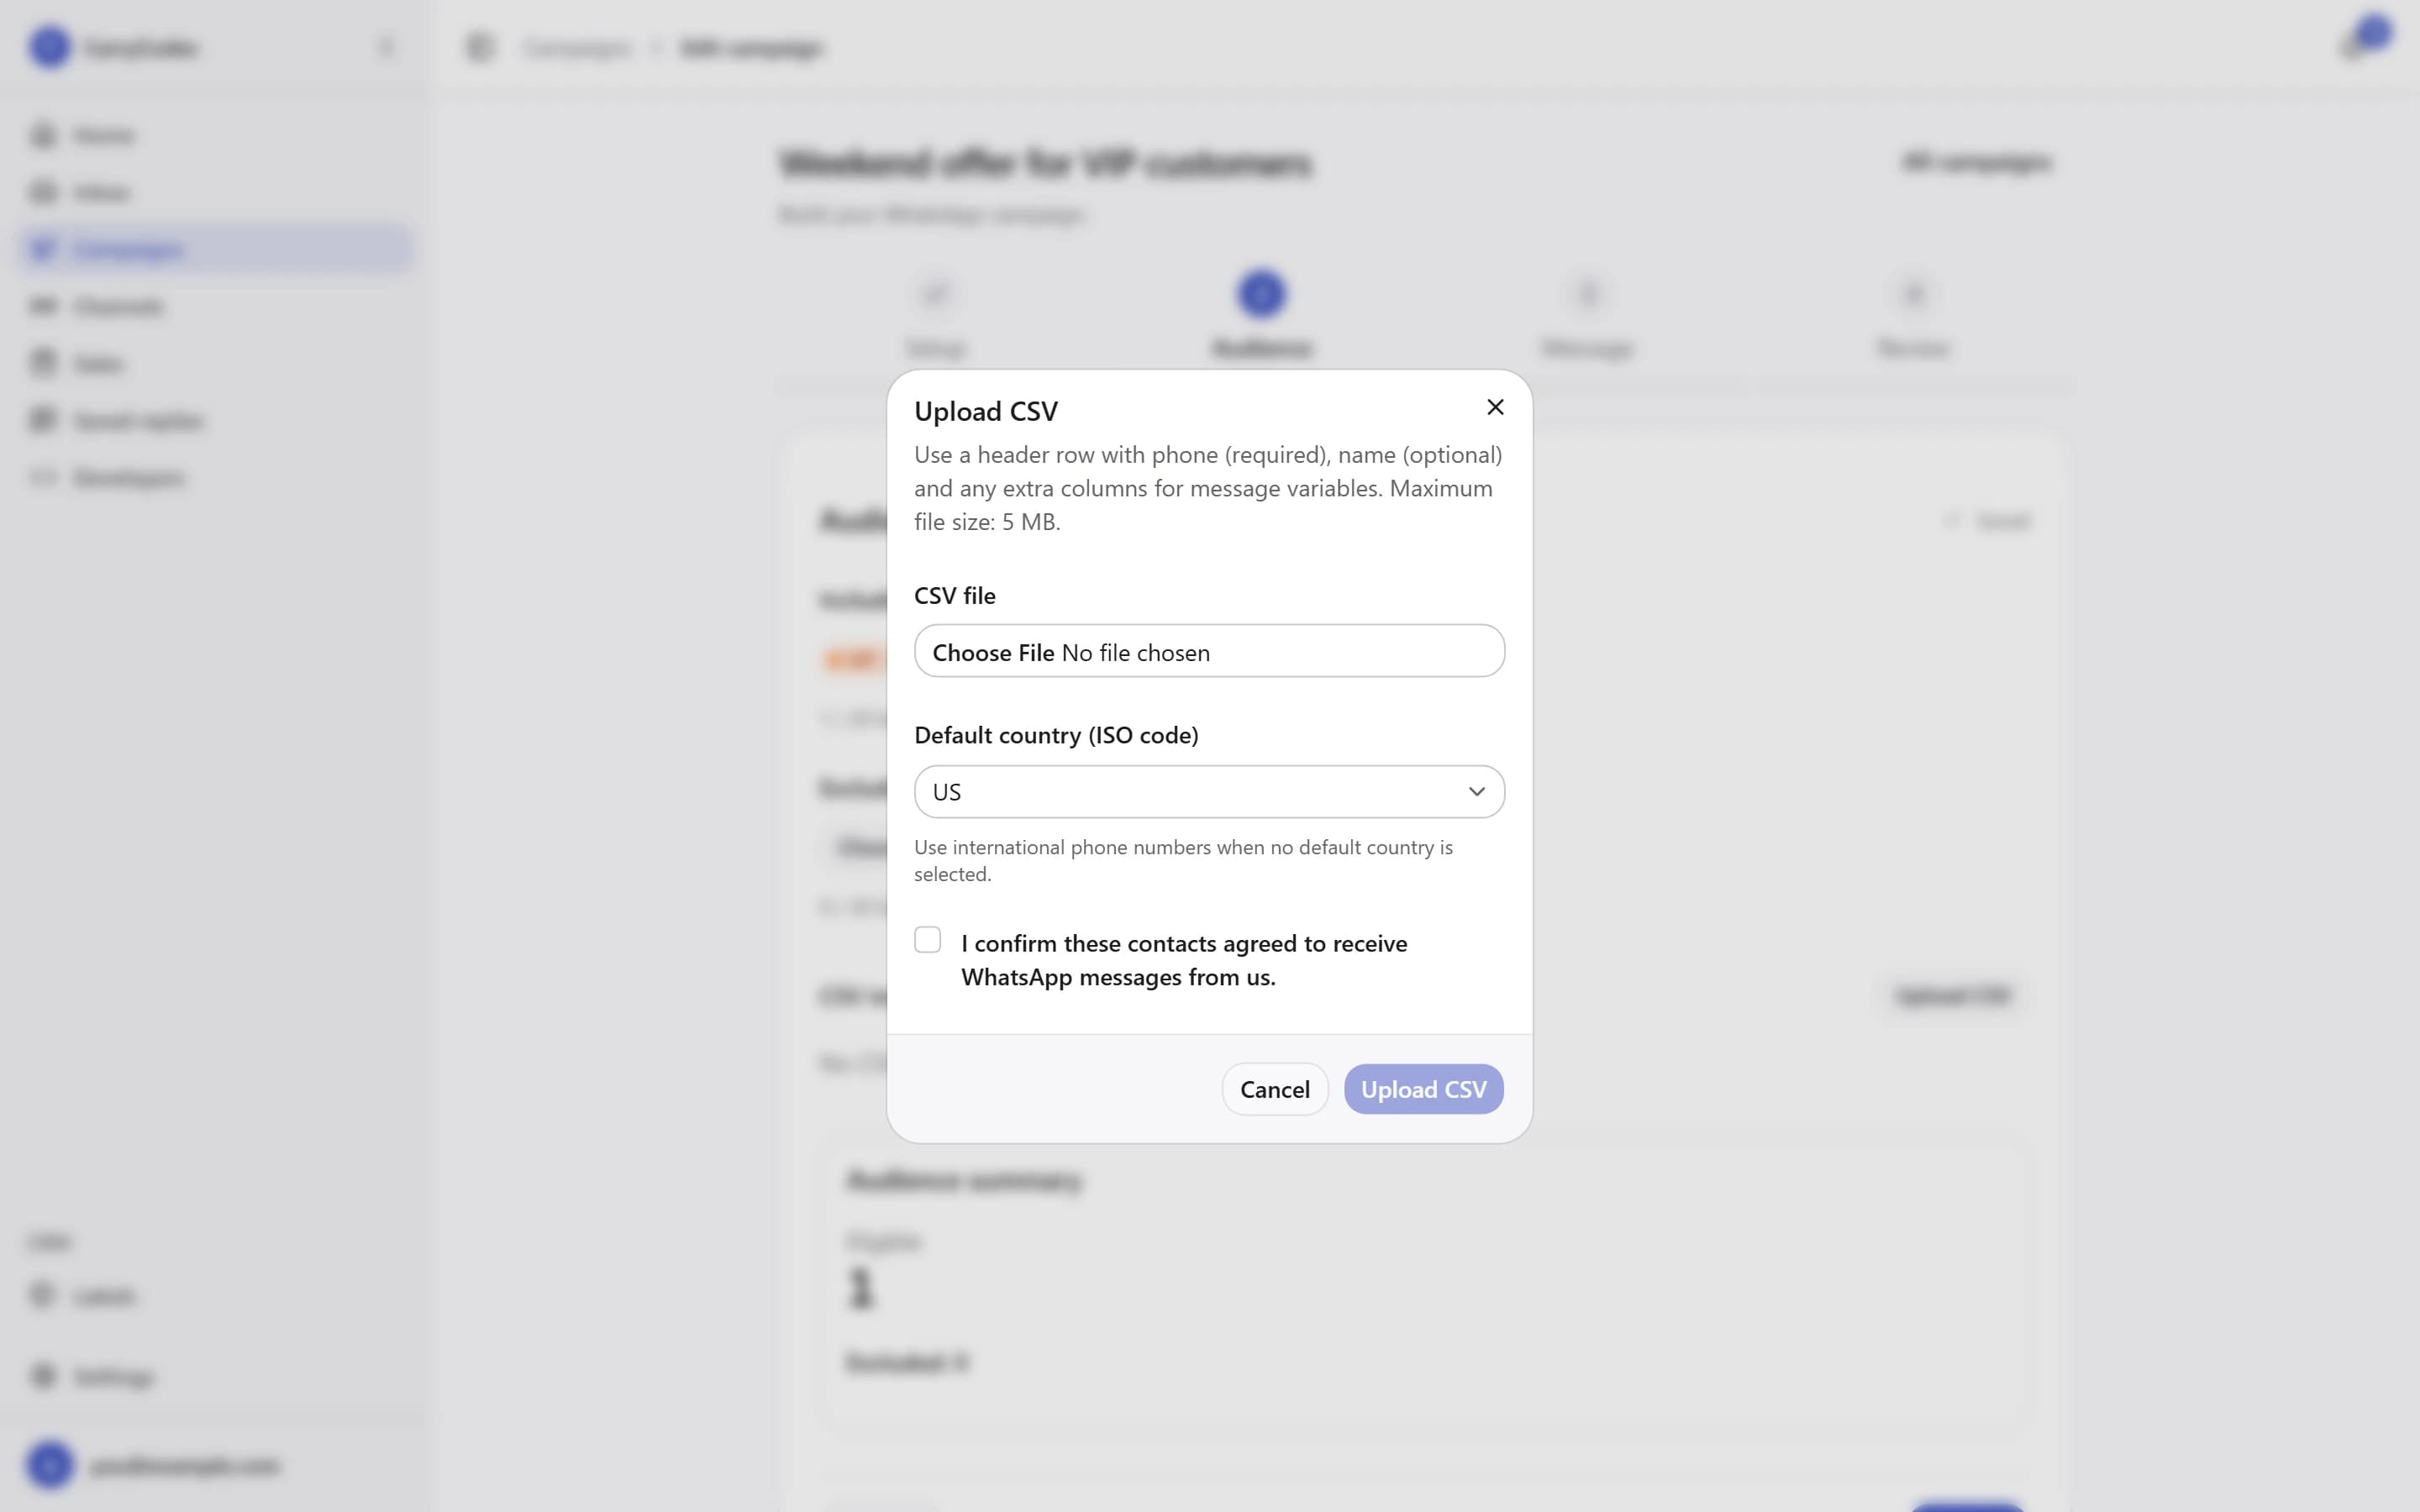The width and height of the screenshot is (2420, 1512).
Task: Click the Cancel button
Action: (1274, 1089)
